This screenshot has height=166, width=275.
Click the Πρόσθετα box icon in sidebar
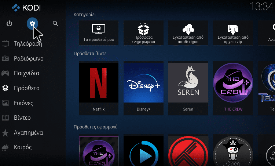click(x=5, y=88)
